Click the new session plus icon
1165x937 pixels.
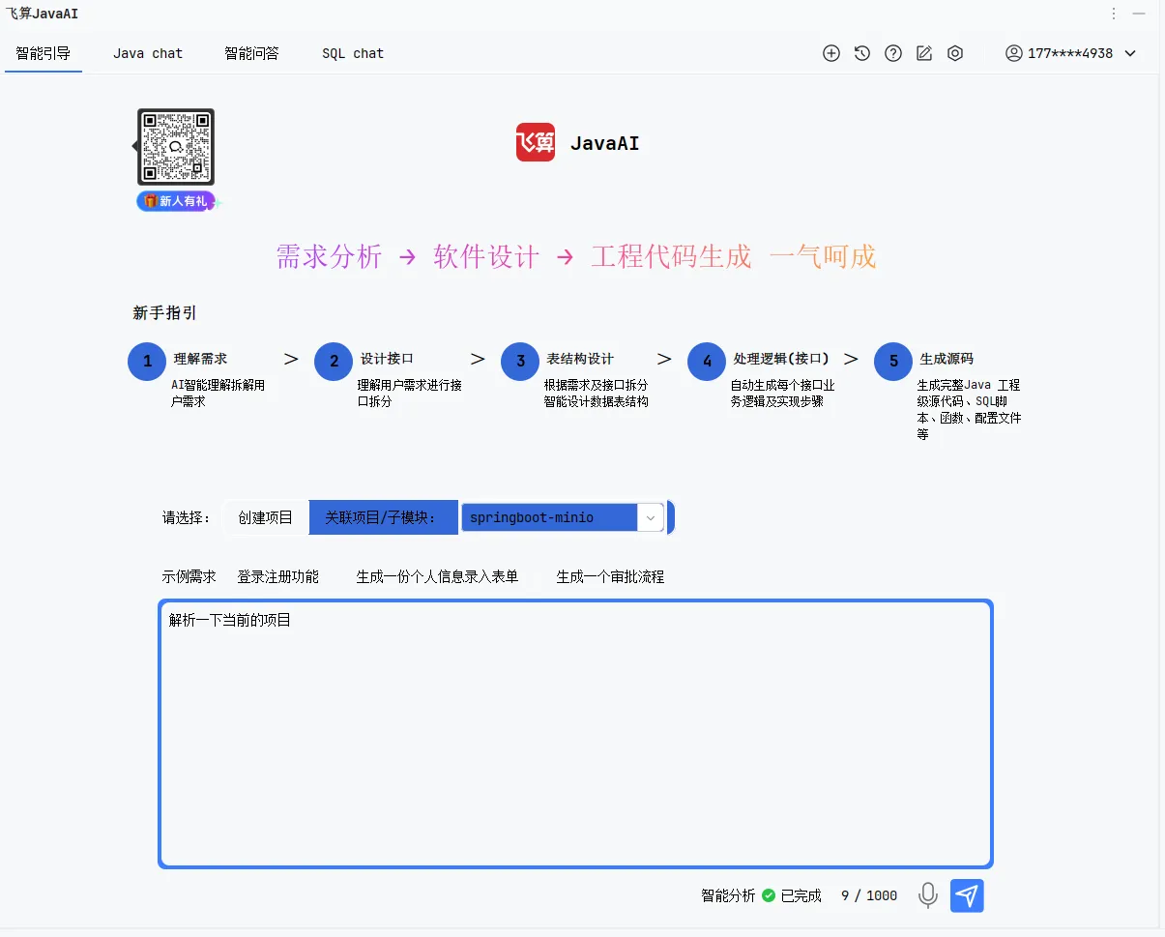click(831, 53)
